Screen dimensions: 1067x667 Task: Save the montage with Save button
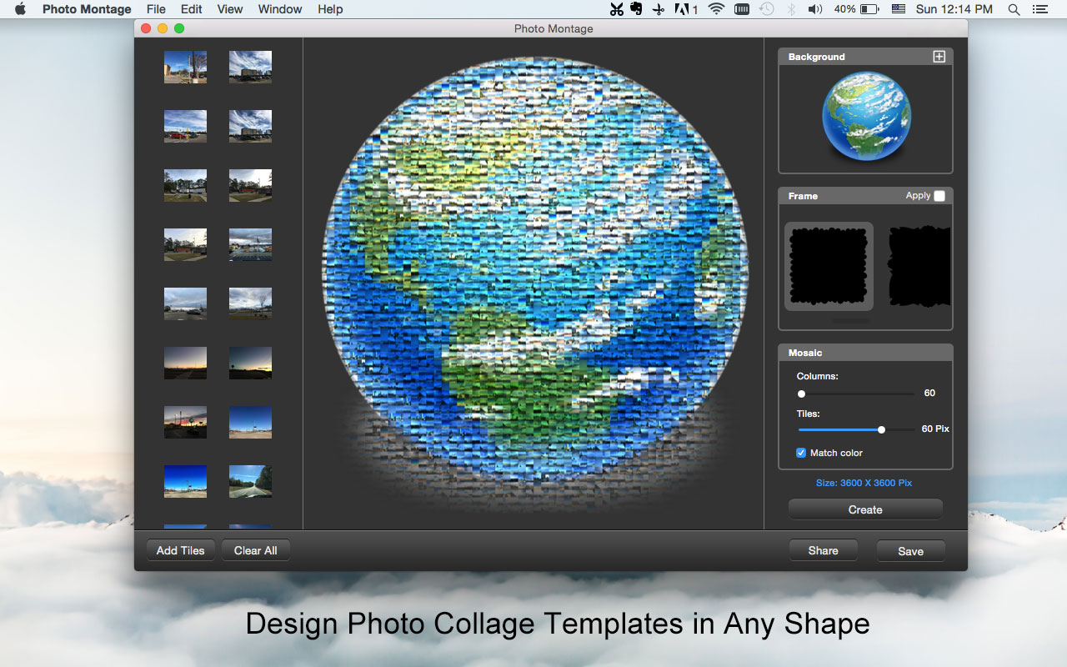tap(910, 551)
